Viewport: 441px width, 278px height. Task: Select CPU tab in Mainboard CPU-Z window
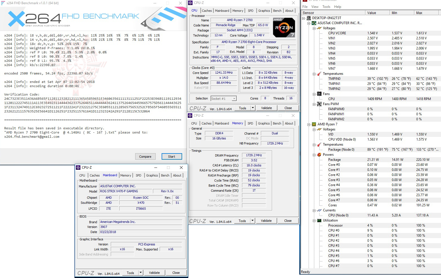point(82,175)
